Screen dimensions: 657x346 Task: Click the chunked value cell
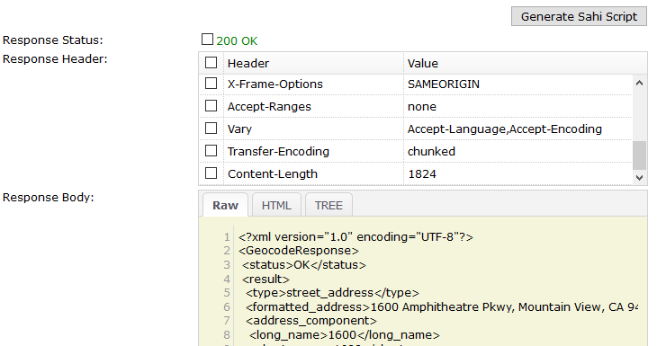click(x=517, y=152)
